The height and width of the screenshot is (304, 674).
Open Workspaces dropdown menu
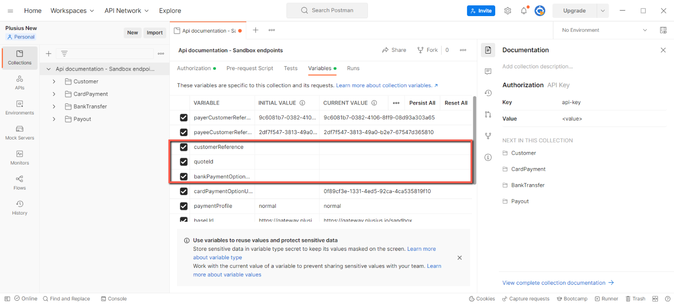coord(72,11)
